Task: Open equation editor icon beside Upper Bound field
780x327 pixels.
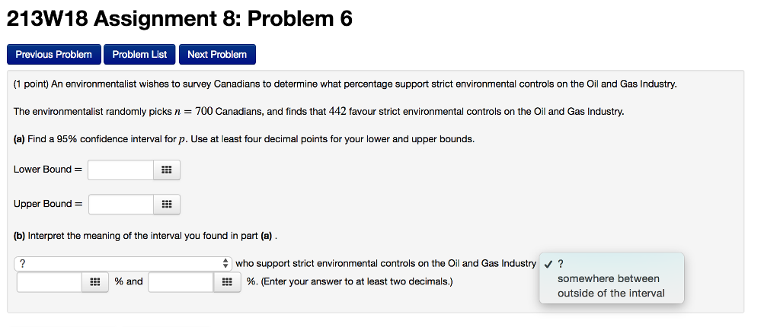Action: point(167,205)
